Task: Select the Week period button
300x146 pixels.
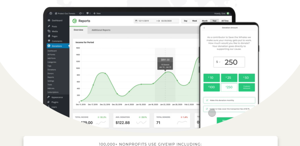Action: (195, 21)
